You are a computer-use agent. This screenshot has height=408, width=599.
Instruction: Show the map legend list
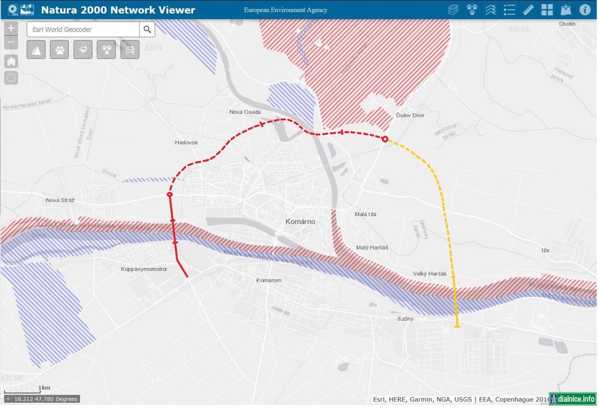(510, 9)
